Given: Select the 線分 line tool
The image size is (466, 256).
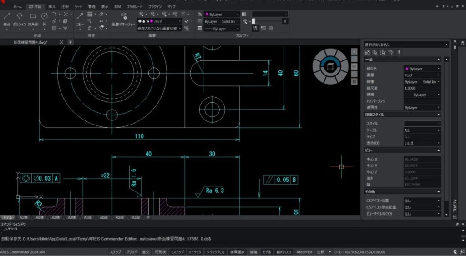Looking at the screenshot, I should pos(7,20).
